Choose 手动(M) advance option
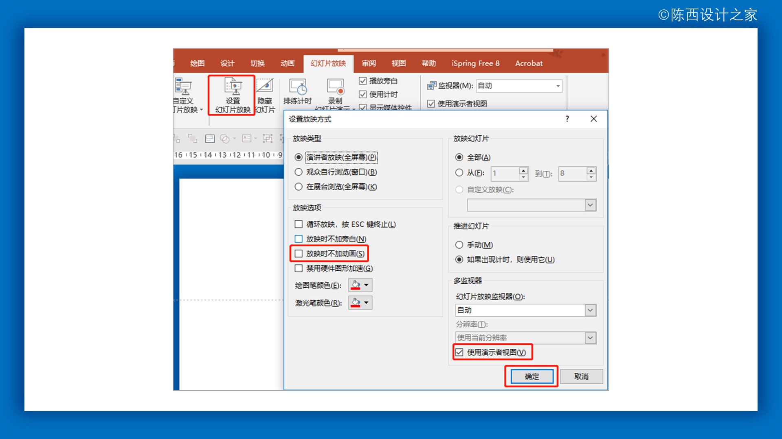The height and width of the screenshot is (439, 782). [459, 245]
